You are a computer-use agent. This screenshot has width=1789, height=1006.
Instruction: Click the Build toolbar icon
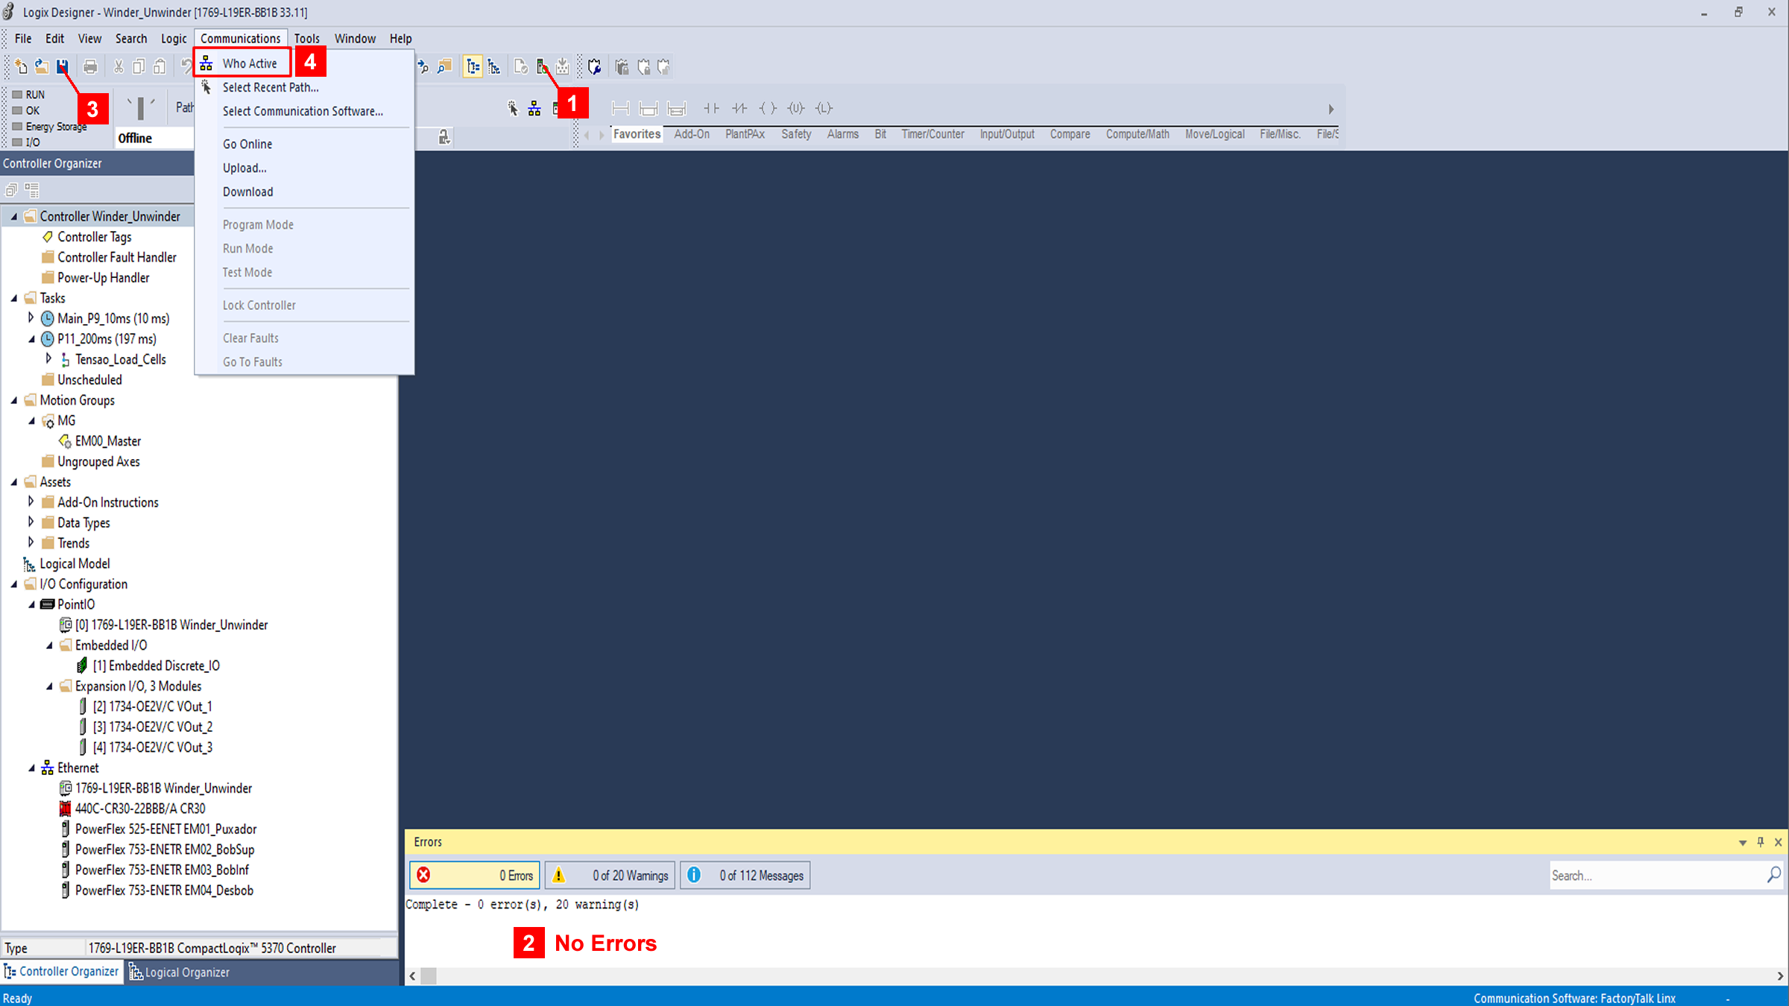563,67
